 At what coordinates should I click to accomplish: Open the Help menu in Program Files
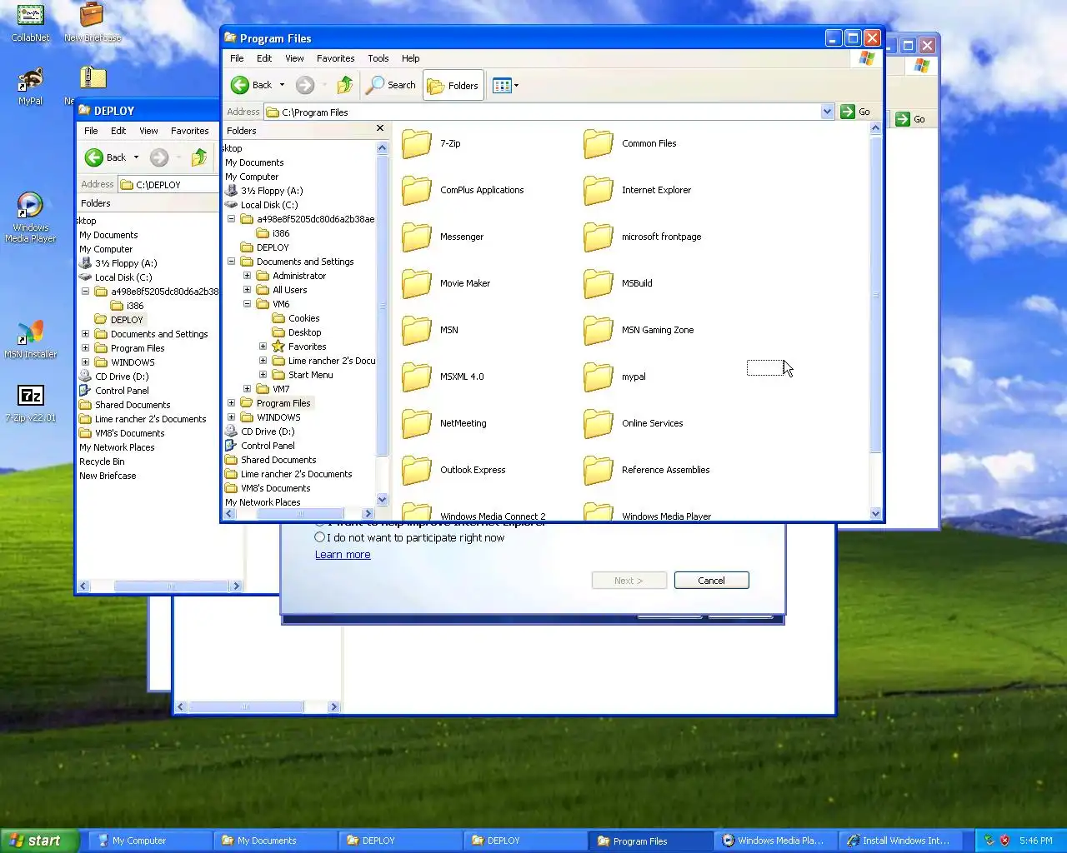tap(410, 58)
